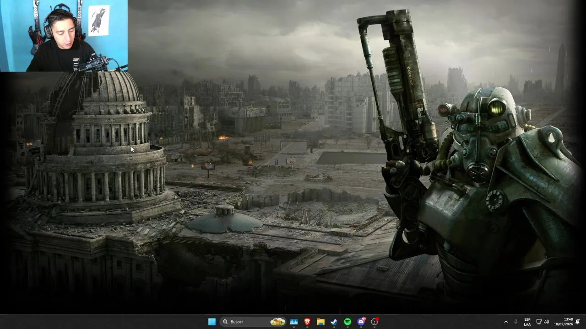Open the notifications bell icon

point(578,322)
